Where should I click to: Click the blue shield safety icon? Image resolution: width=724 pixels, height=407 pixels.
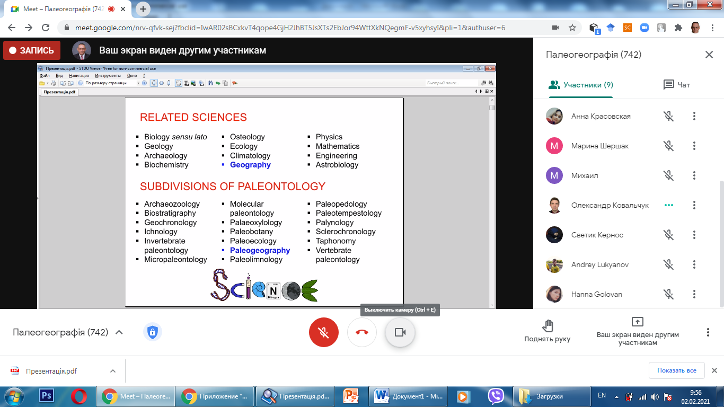153,332
